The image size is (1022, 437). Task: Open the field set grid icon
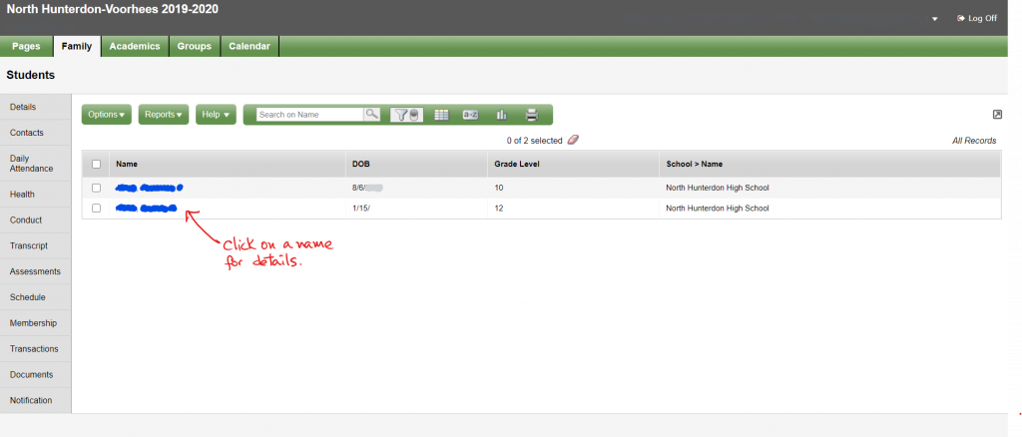pos(442,115)
